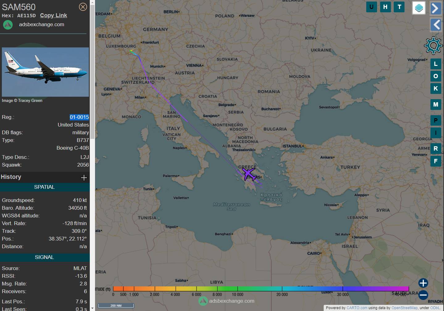Viewport: 444px width, 311px height.
Task: Toggle the L map button
Action: [436, 64]
